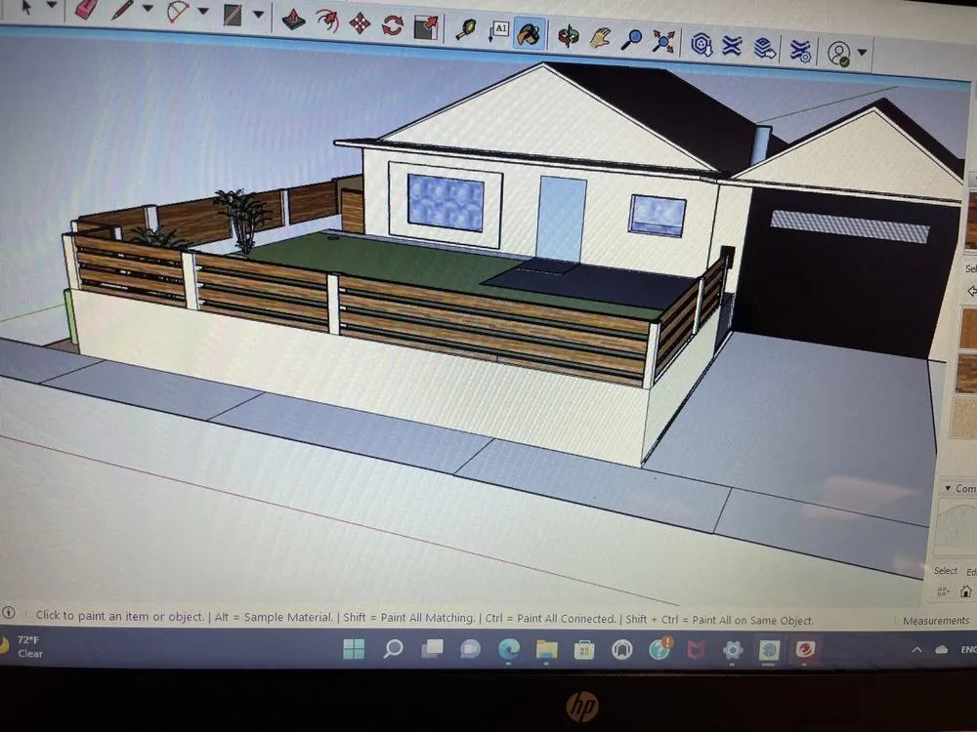This screenshot has height=732, width=977.
Task: Open dropdown arrow next to Select tool
Action: coord(52,6)
